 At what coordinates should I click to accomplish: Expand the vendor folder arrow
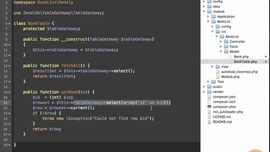204,92
